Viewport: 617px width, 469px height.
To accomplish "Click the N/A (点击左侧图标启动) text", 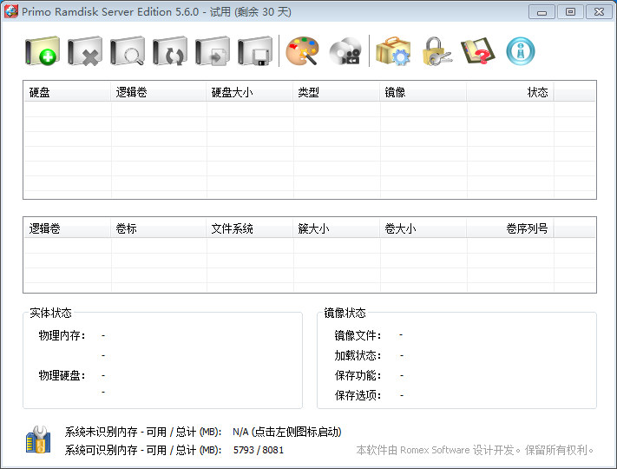I will coord(287,432).
